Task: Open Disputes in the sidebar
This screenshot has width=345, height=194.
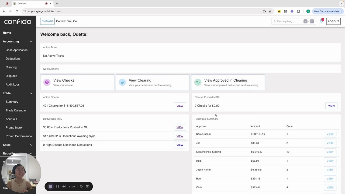Action: tap(11, 76)
